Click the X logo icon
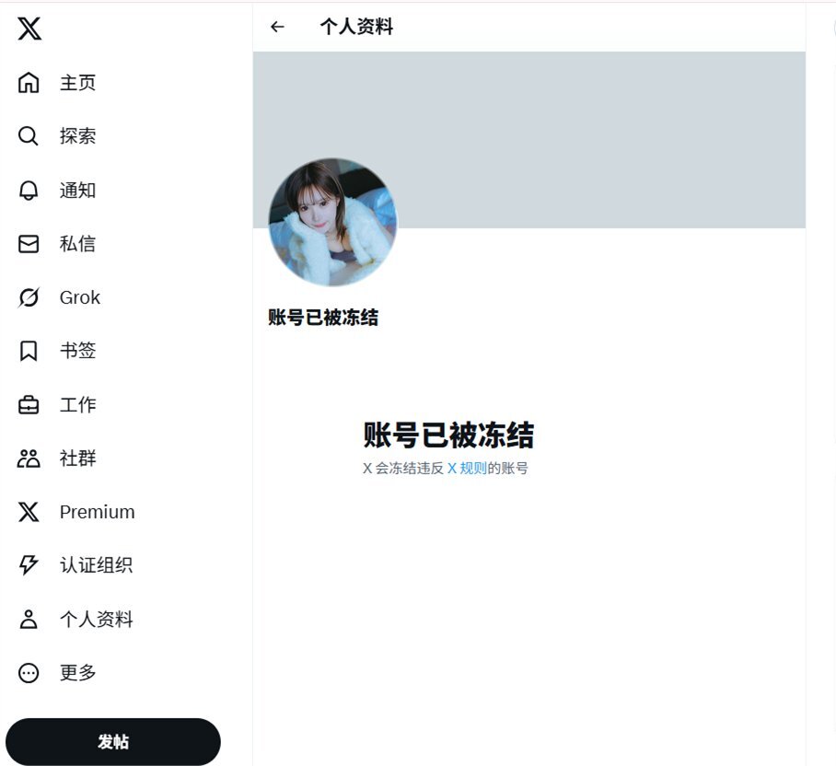The width and height of the screenshot is (836, 766). (29, 29)
